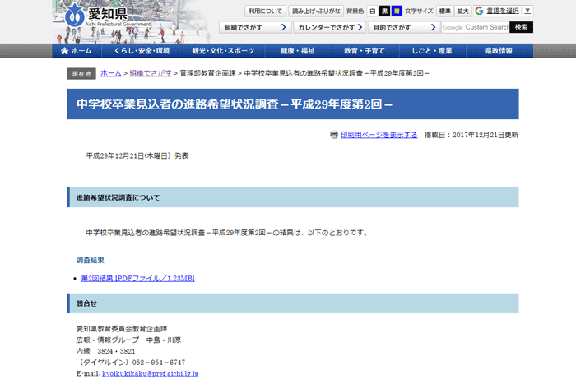Image resolution: width=576 pixels, height=384 pixels.
Task: Open 県政情報 navigation tab
Action: (x=499, y=51)
